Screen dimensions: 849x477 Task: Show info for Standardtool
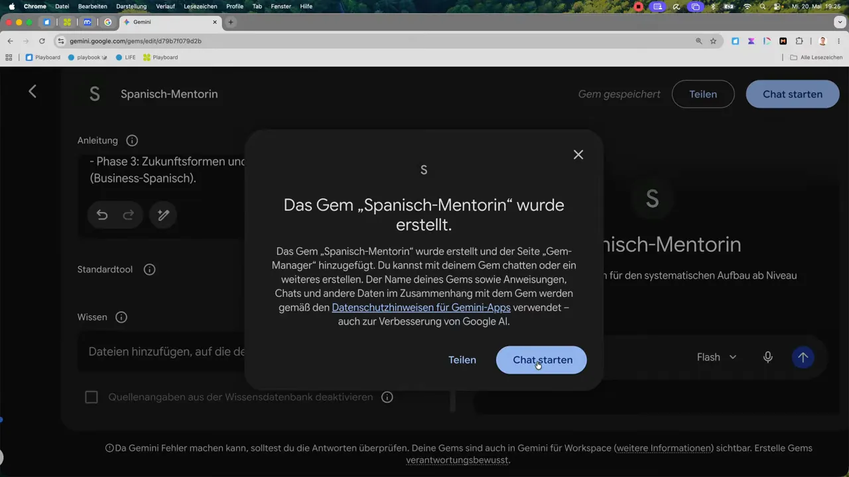point(150,270)
